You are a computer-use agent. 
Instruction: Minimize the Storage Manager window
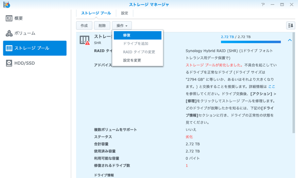pyautogui.click(x=272, y=5)
